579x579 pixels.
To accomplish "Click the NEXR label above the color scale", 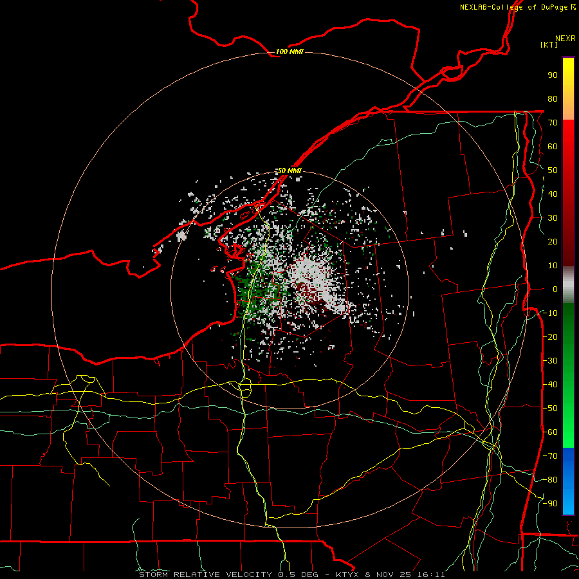I will pos(565,39).
